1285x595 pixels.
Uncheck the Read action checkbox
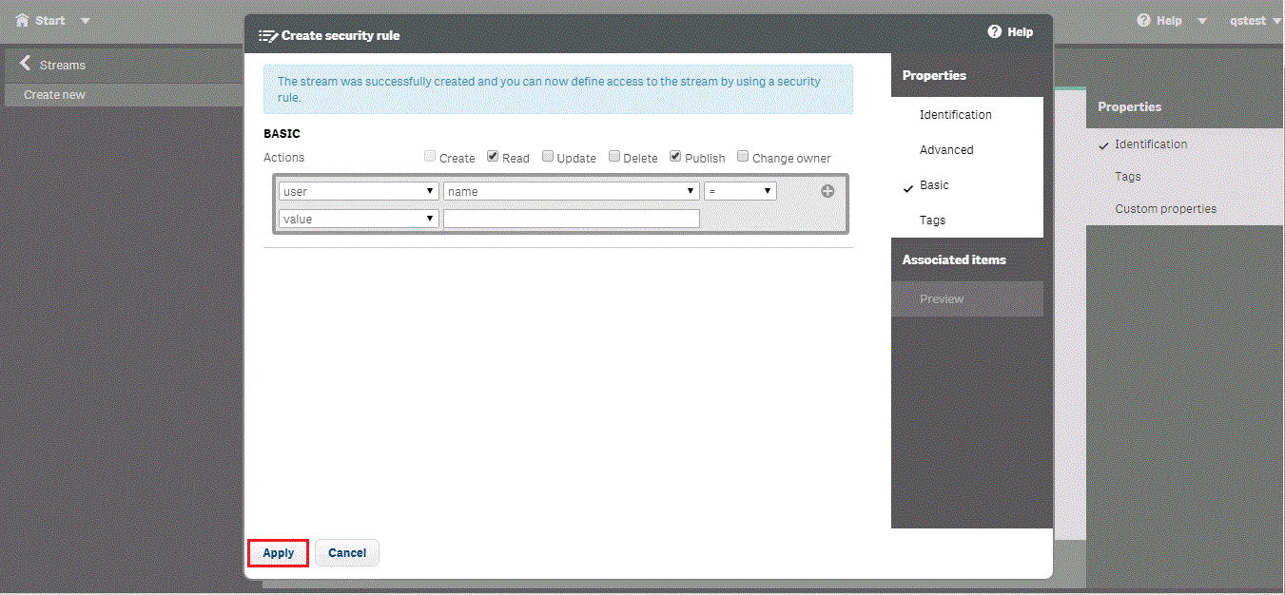[493, 157]
